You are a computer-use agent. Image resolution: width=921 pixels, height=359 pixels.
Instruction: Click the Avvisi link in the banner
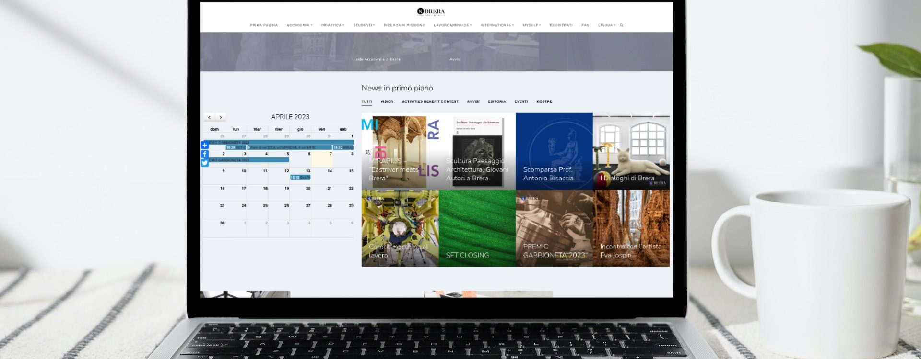455,59
